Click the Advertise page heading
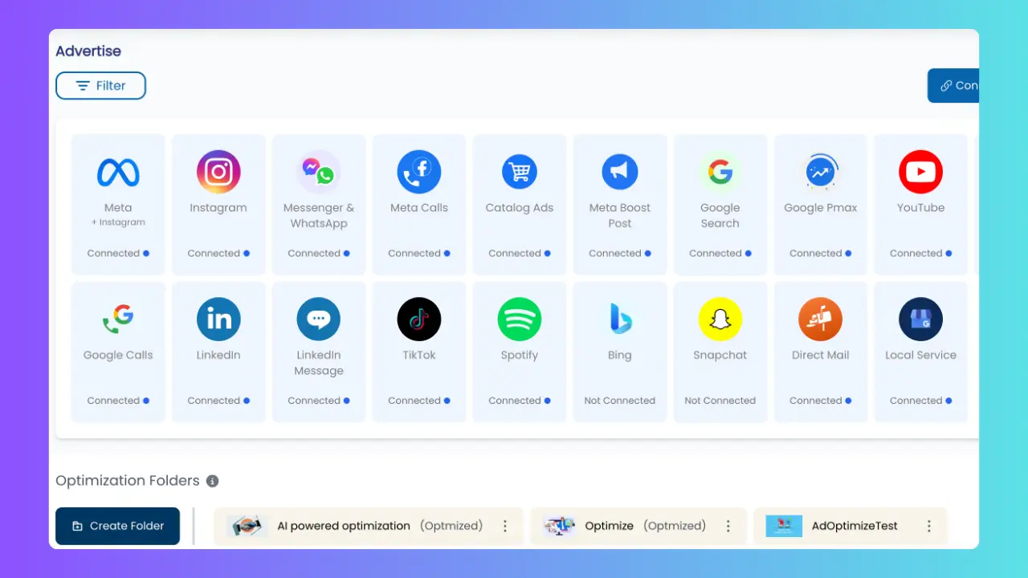 click(88, 51)
